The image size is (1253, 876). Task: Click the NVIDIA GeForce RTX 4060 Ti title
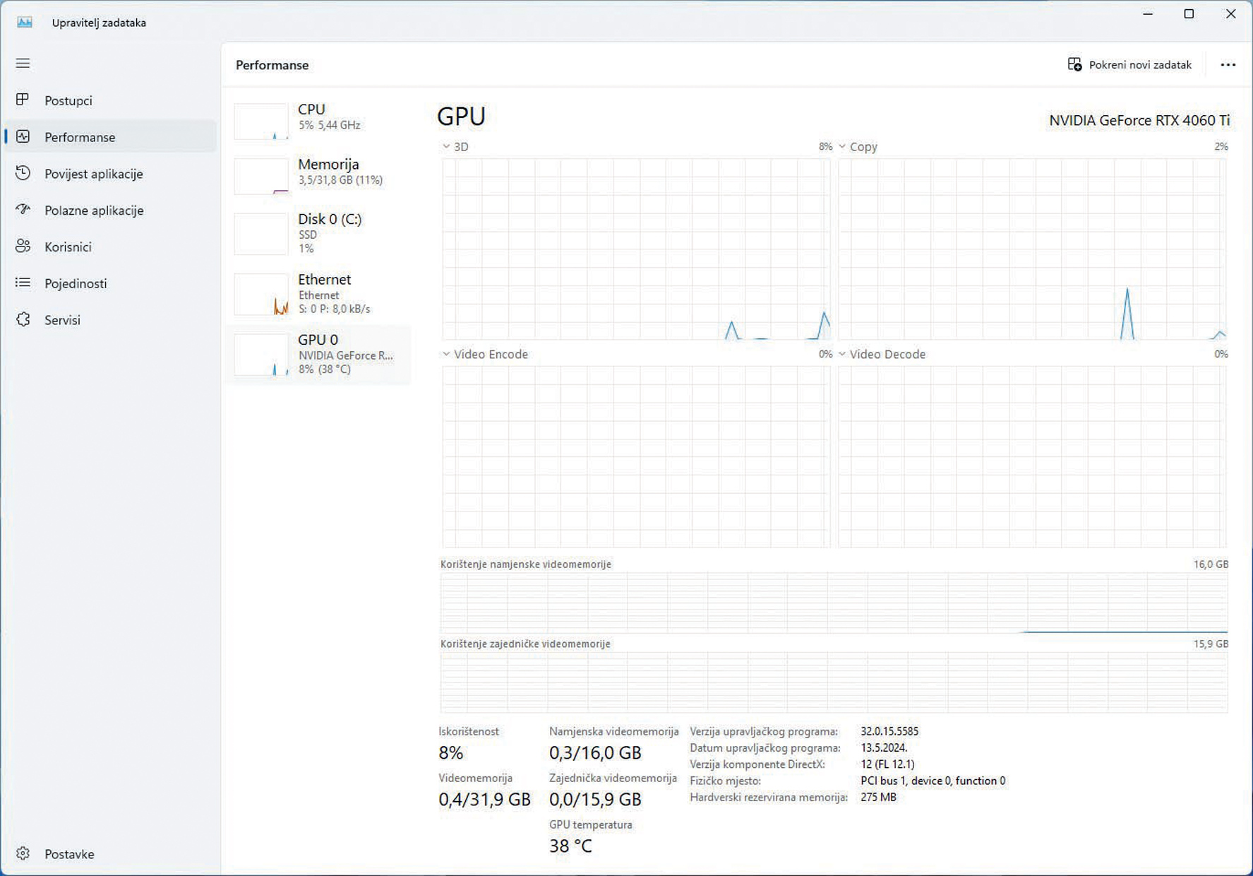pyautogui.click(x=1139, y=120)
